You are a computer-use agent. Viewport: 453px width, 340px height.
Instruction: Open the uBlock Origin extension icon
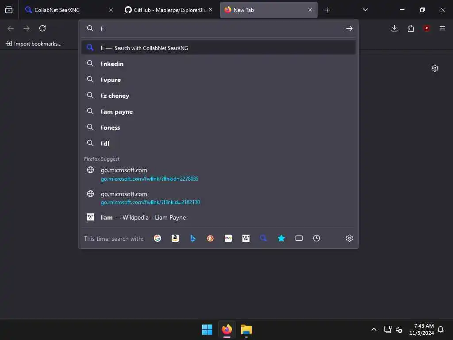point(426,28)
